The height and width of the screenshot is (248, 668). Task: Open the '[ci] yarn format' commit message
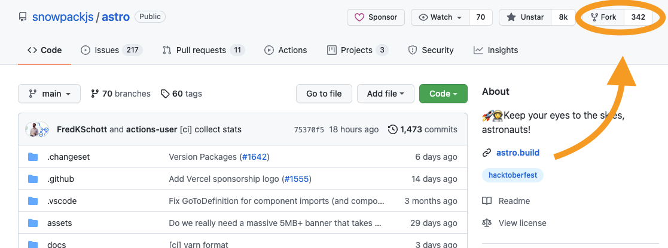(199, 244)
